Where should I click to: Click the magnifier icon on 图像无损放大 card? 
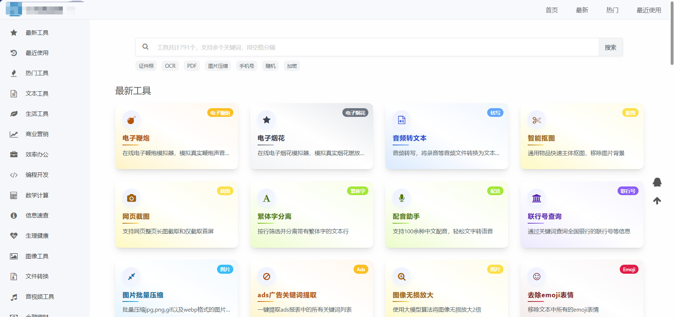[402, 277]
